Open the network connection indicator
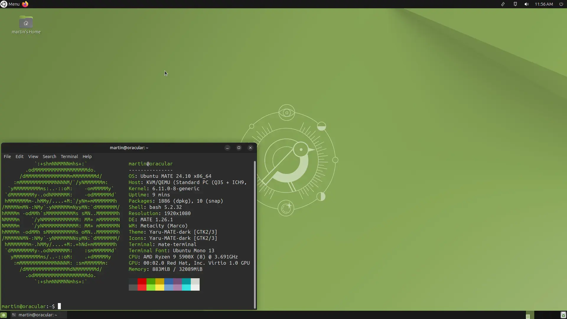This screenshot has height=319, width=567. [x=503, y=4]
